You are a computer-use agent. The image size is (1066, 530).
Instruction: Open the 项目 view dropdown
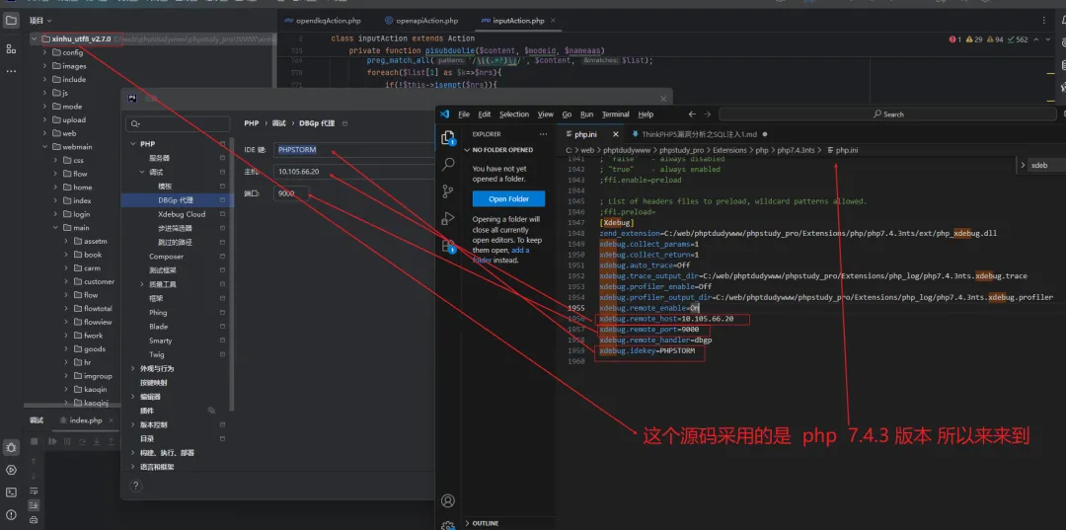tap(40, 21)
